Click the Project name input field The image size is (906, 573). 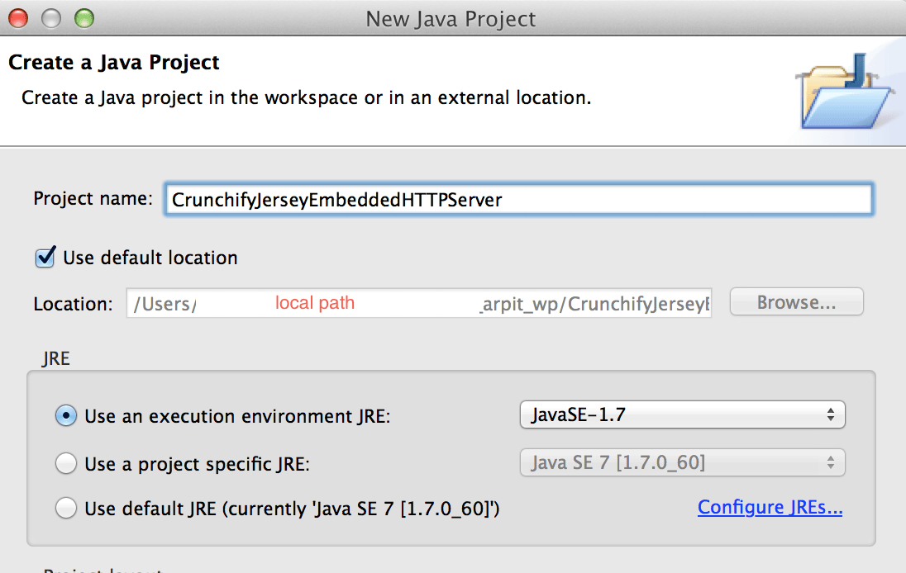pos(519,199)
